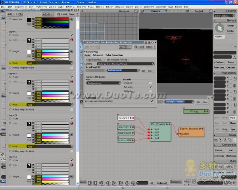Open inspect tool icon in Mix_8colors editor
This screenshot has width=238, height=190.
20,14
